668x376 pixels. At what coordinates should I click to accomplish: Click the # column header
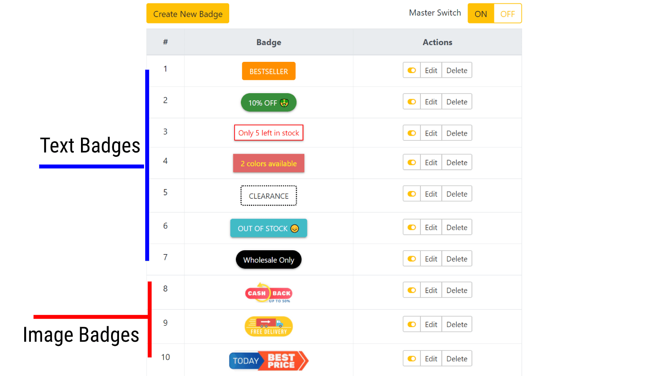point(166,42)
